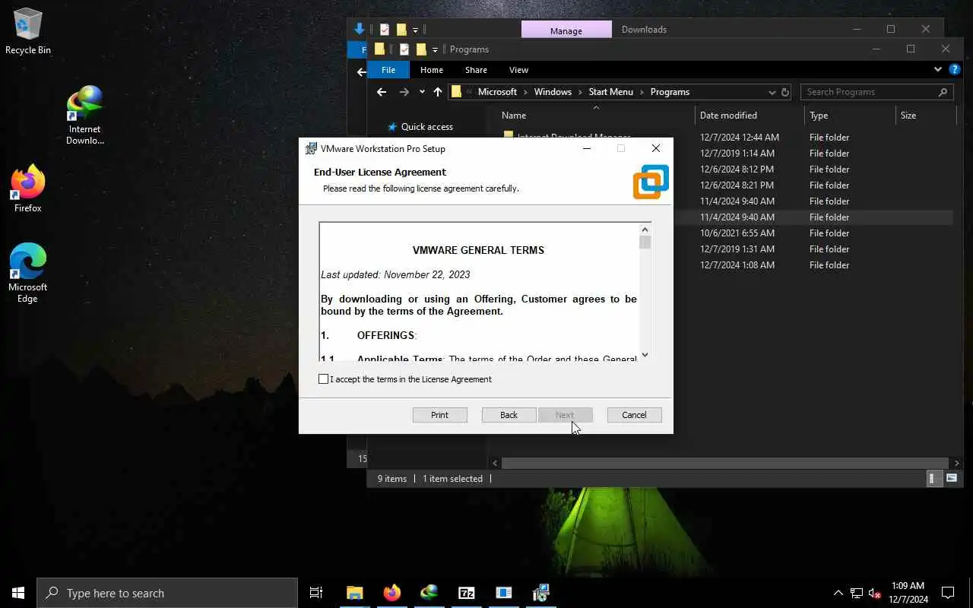Select the Microsoft Edge desktop shortcut
The width and height of the screenshot is (973, 608).
28,273
